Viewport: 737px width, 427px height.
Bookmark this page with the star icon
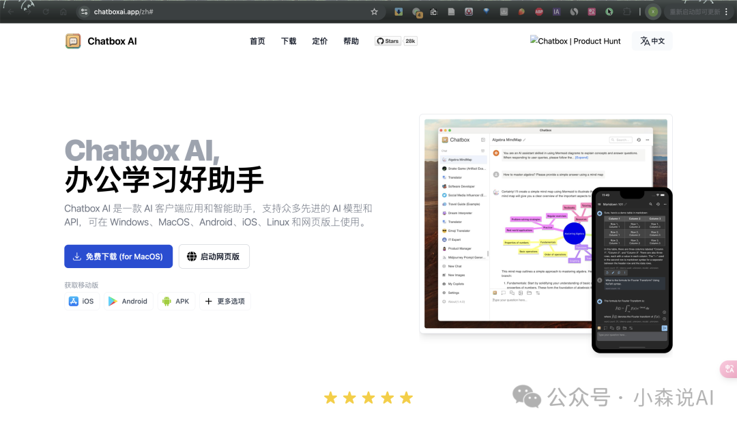(x=374, y=12)
